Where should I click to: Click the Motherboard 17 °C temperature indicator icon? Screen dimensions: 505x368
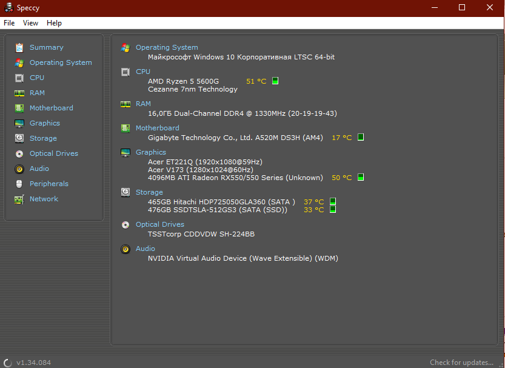361,137
